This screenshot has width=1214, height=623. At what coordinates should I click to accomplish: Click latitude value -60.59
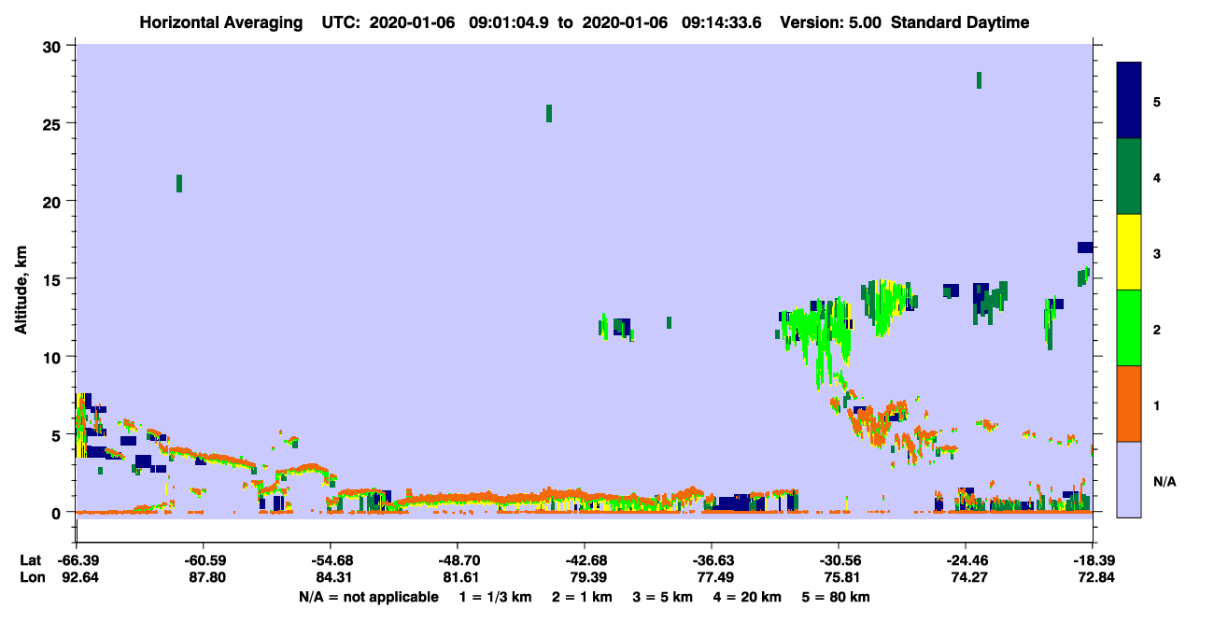(204, 560)
